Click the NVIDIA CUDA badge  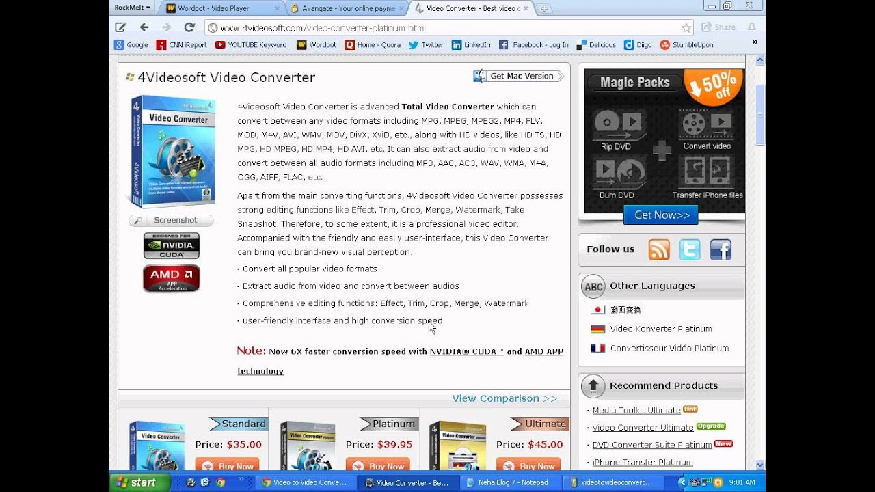tap(172, 245)
